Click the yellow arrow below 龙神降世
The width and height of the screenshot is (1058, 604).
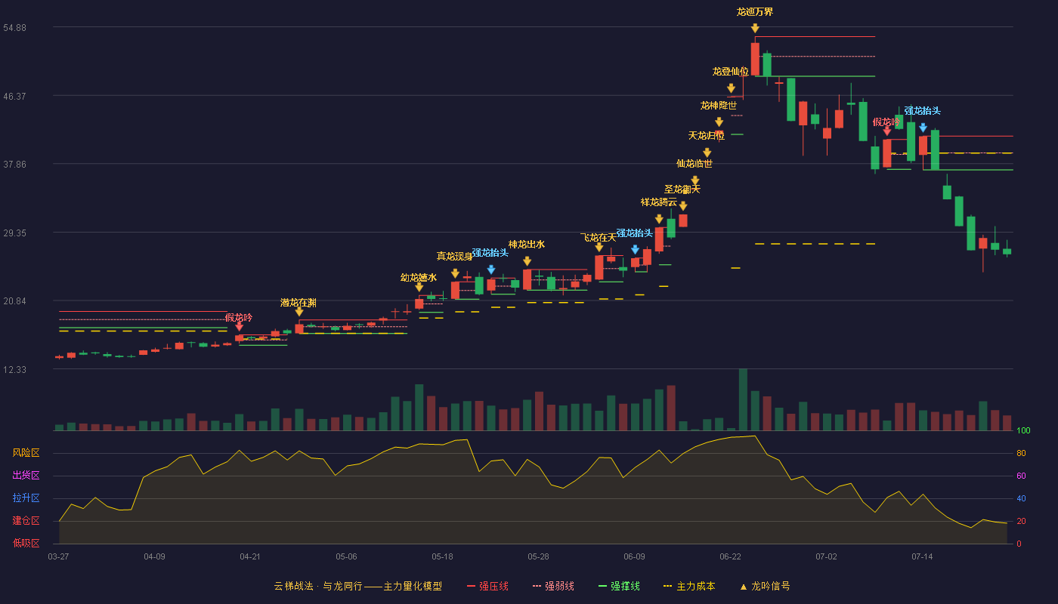click(x=719, y=122)
